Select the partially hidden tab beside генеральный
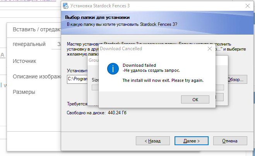 tap(59, 44)
